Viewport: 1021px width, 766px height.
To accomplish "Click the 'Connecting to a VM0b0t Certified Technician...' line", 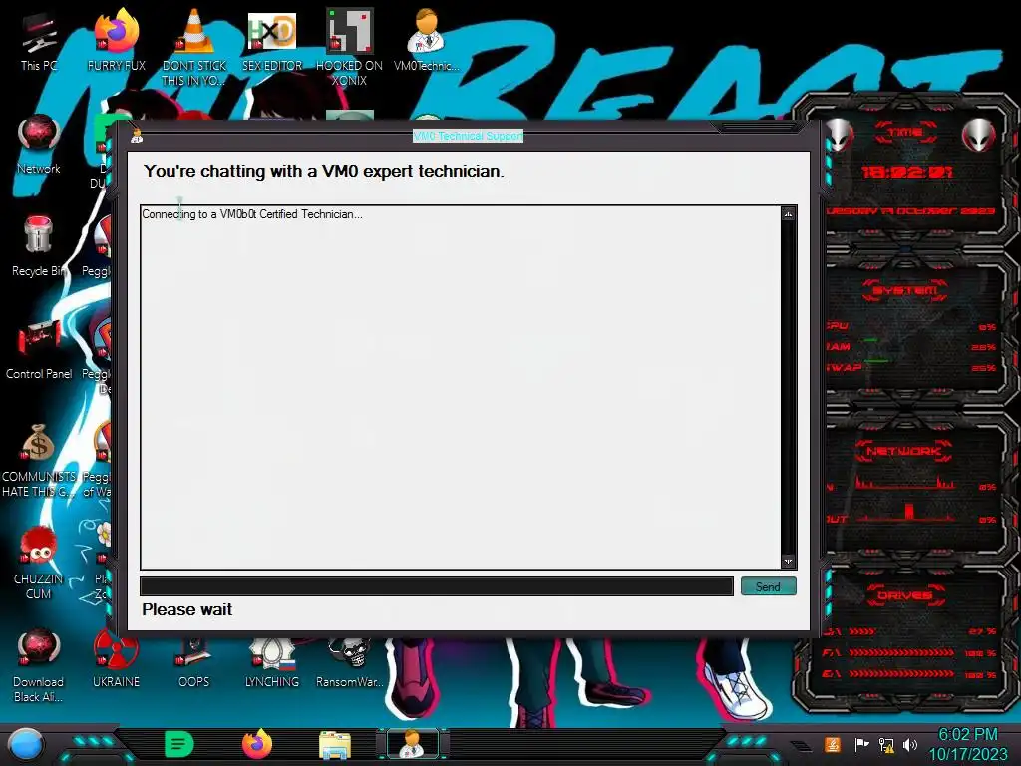I will click(252, 214).
